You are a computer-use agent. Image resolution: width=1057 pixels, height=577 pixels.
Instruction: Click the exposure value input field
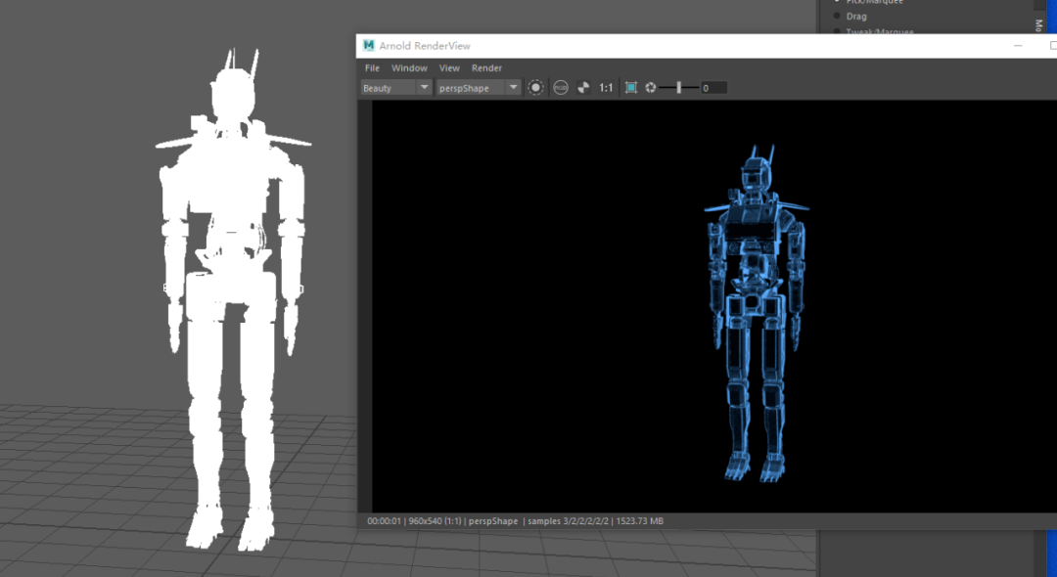[712, 88]
